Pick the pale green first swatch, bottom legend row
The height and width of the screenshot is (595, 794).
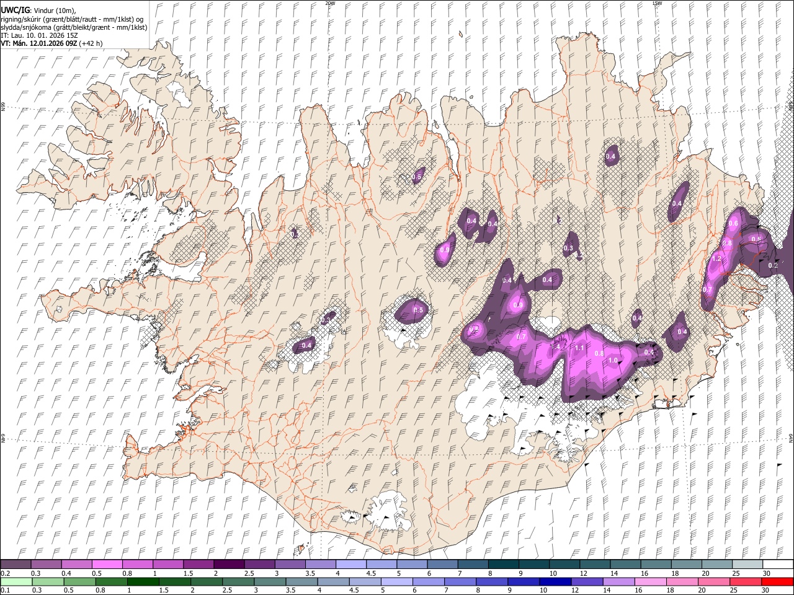point(16,582)
